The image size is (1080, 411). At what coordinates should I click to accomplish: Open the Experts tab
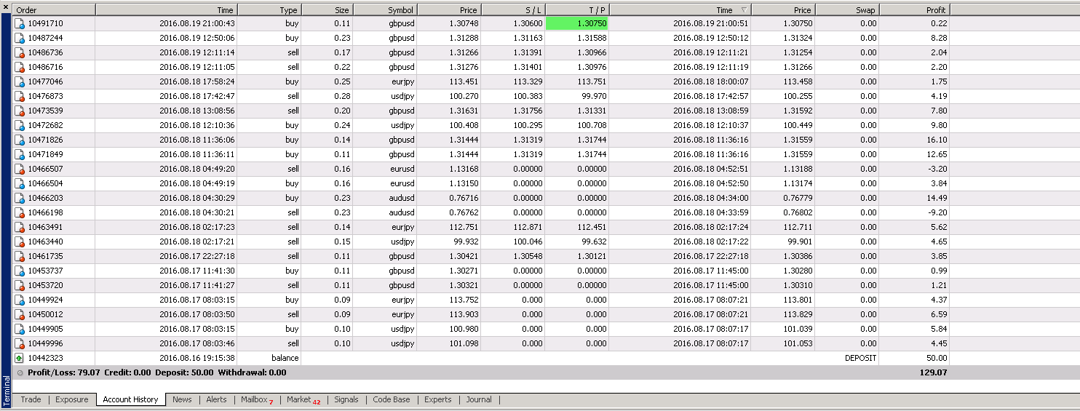pos(438,399)
